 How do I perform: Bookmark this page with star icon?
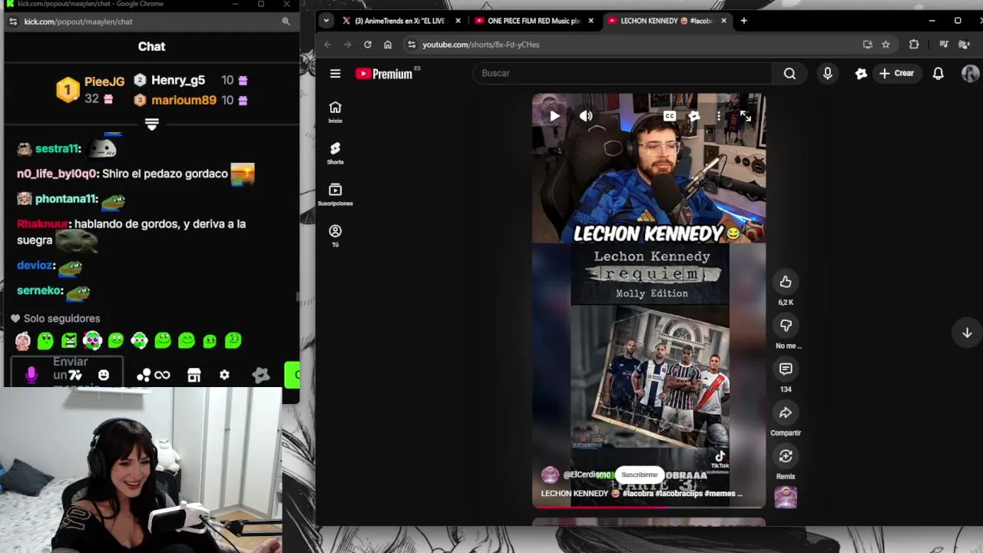coord(885,45)
